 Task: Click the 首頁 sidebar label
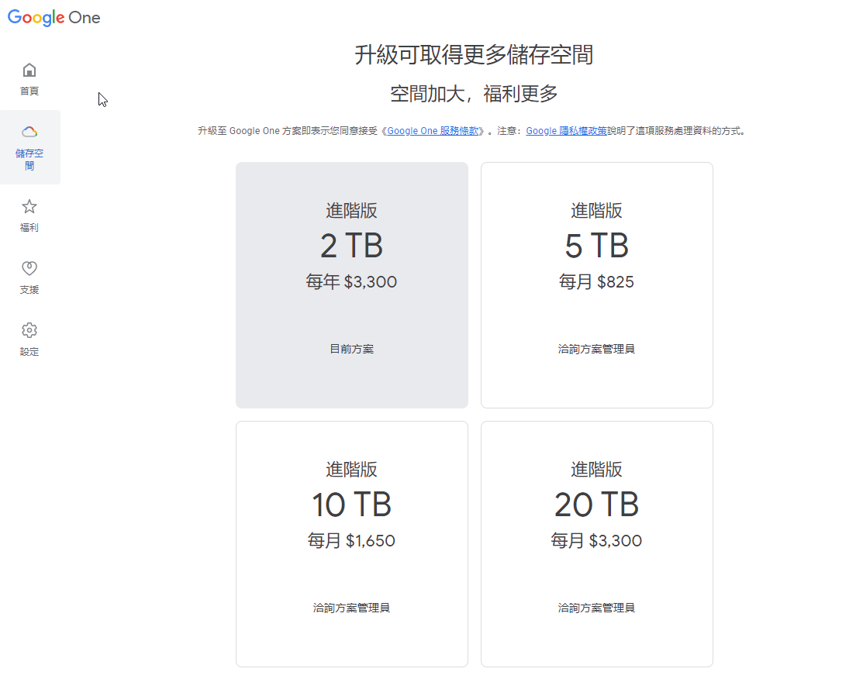pyautogui.click(x=29, y=91)
